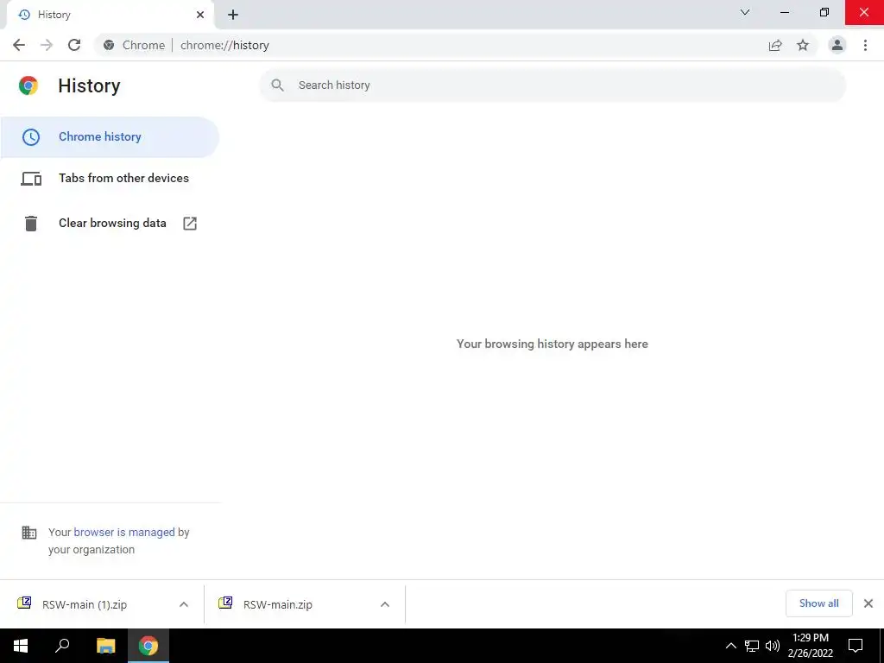884x663 pixels.
Task: Click the organization building icon
Action: point(29,532)
